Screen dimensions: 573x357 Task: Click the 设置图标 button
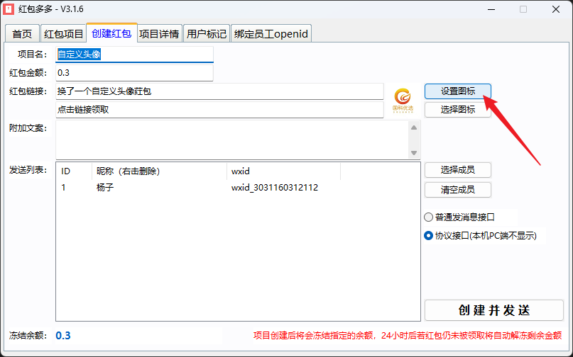(x=457, y=91)
